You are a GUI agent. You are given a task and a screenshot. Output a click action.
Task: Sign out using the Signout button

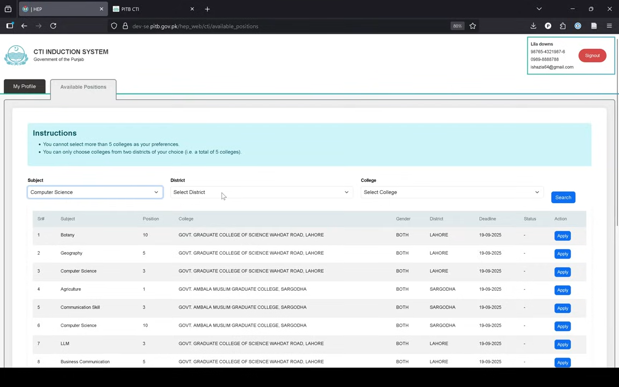click(x=592, y=55)
